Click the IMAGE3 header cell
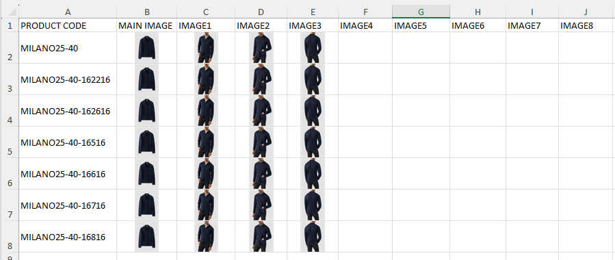This screenshot has width=615, height=260. (312, 26)
